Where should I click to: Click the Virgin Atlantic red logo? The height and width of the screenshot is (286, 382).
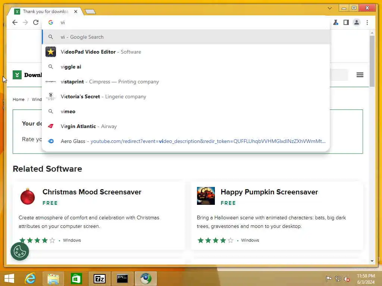[51, 126]
